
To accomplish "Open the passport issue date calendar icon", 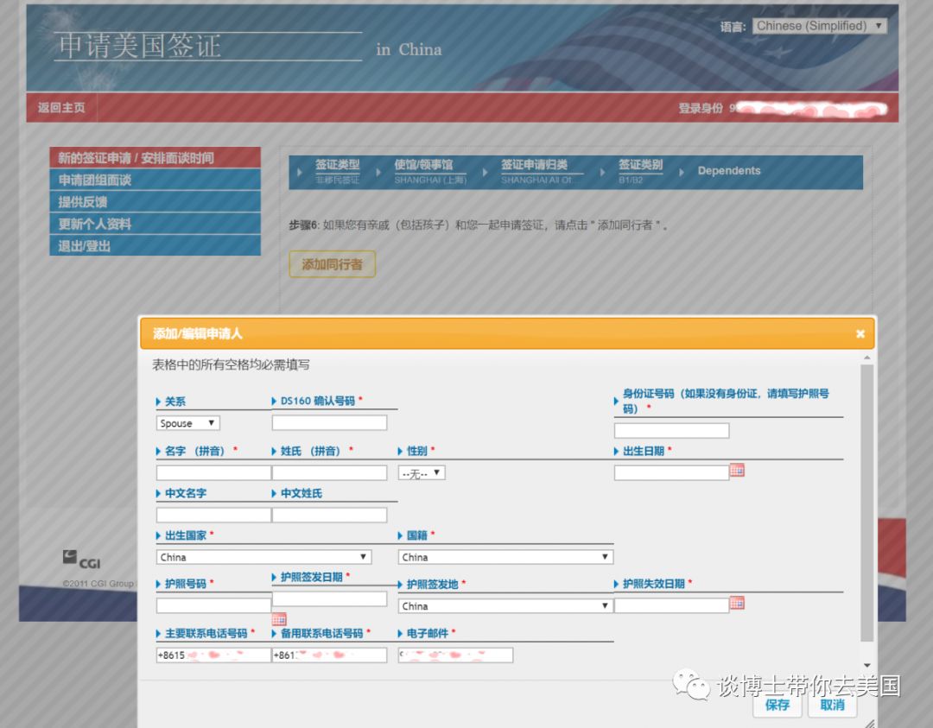I will [x=279, y=619].
